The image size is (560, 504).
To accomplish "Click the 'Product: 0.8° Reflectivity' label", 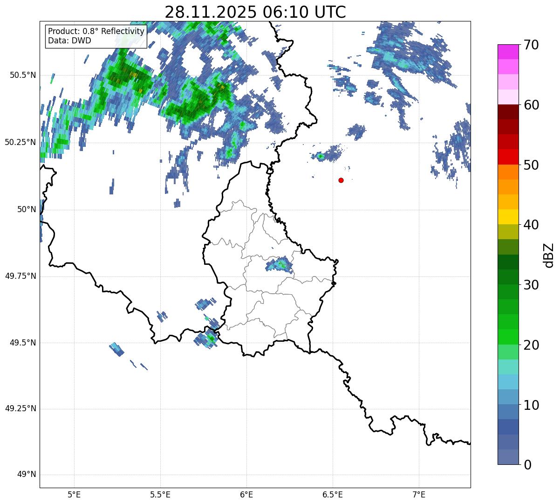I will [96, 31].
